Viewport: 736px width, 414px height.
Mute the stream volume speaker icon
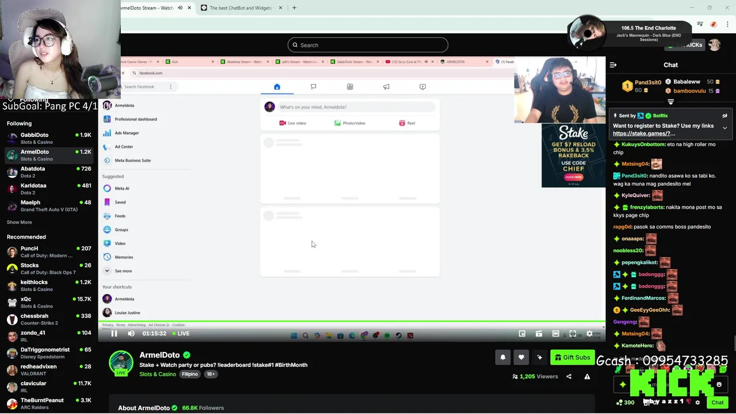click(131, 333)
